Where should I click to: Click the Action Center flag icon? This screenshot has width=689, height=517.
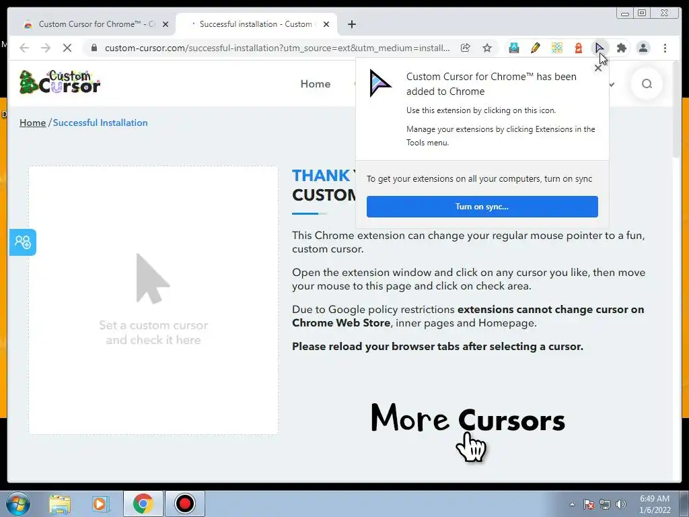click(588, 504)
